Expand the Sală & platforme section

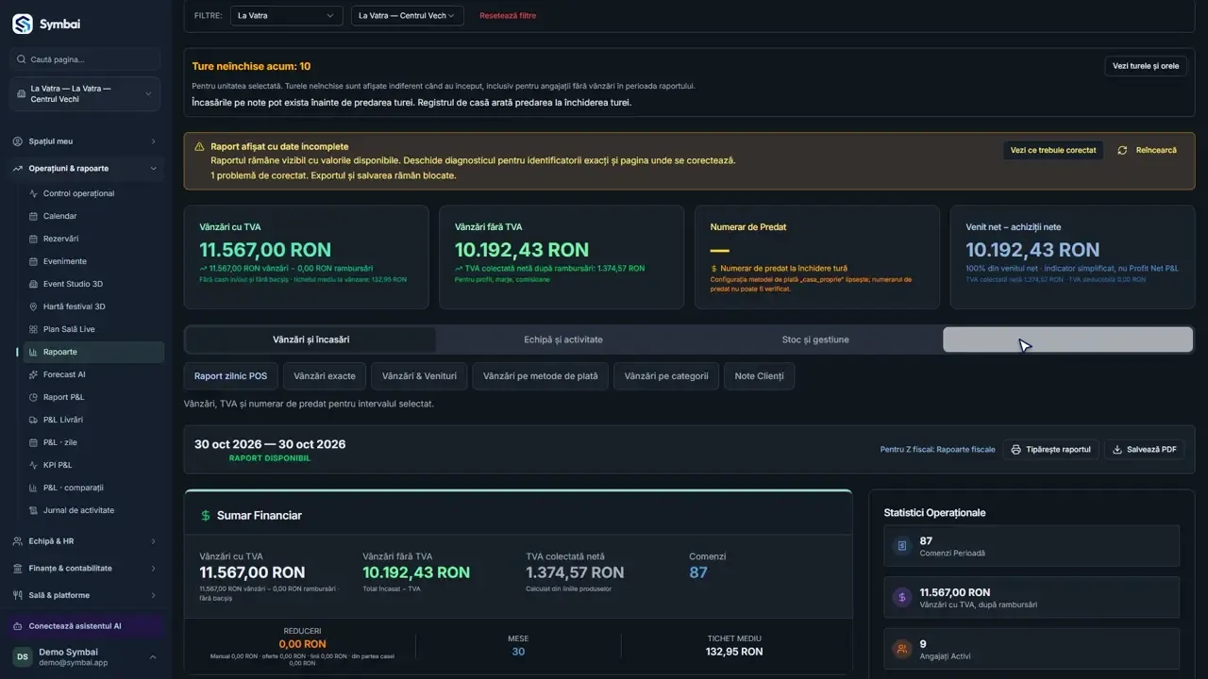[86, 595]
